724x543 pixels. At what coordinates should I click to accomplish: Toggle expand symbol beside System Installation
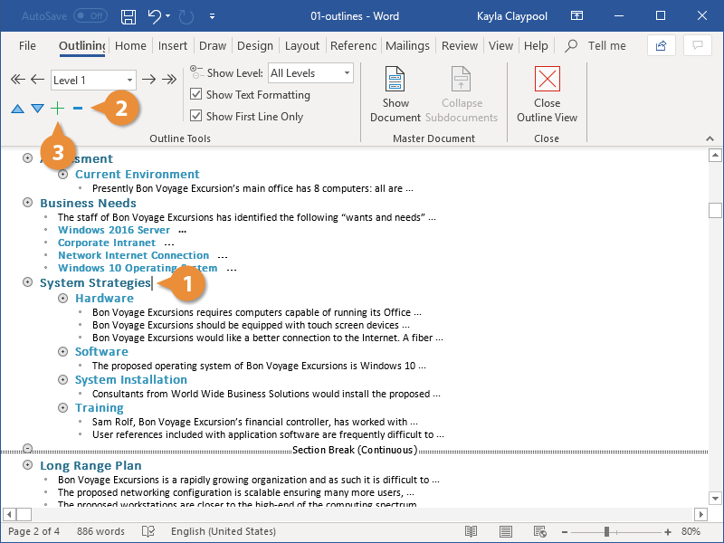pos(62,379)
